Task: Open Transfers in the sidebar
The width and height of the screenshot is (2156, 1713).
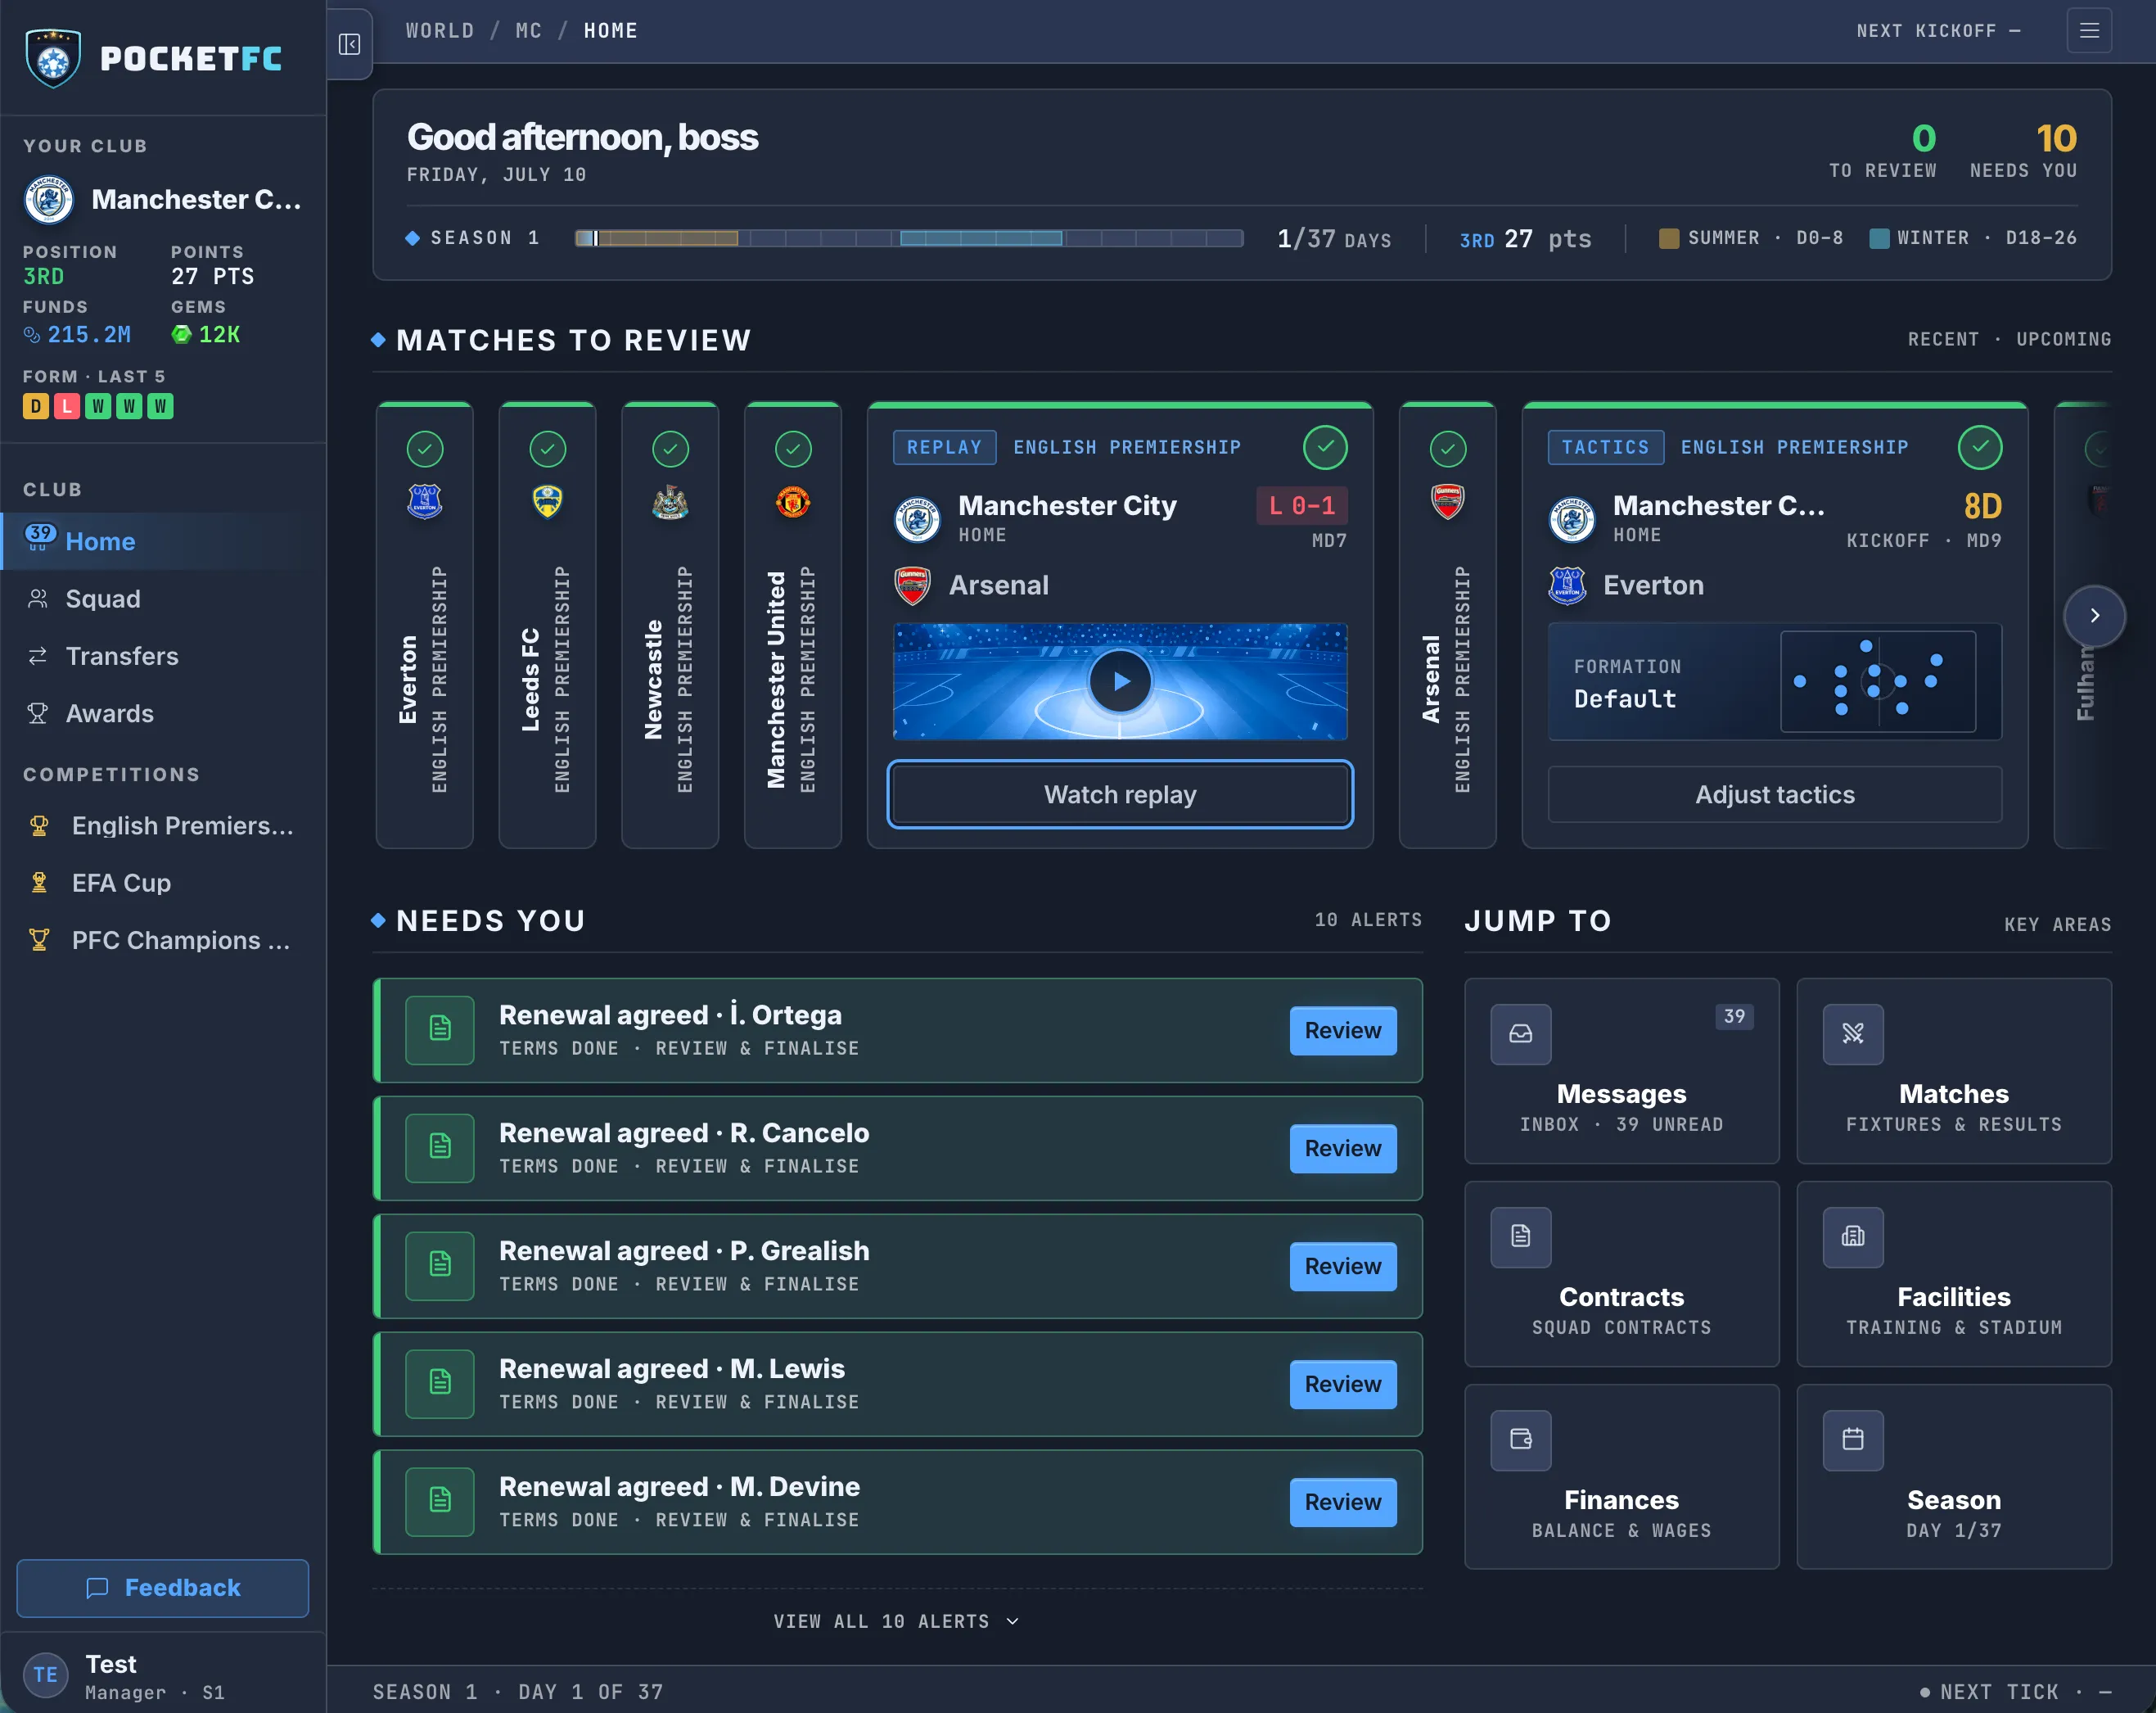Action: [162, 657]
